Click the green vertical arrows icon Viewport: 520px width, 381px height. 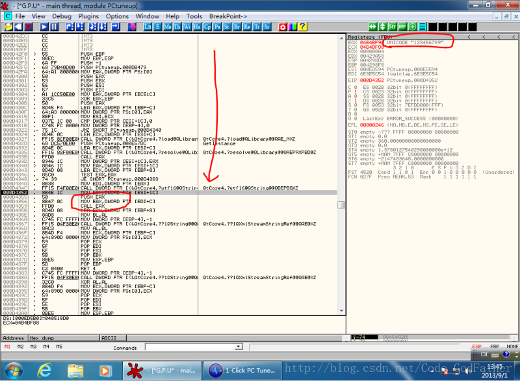382,27
